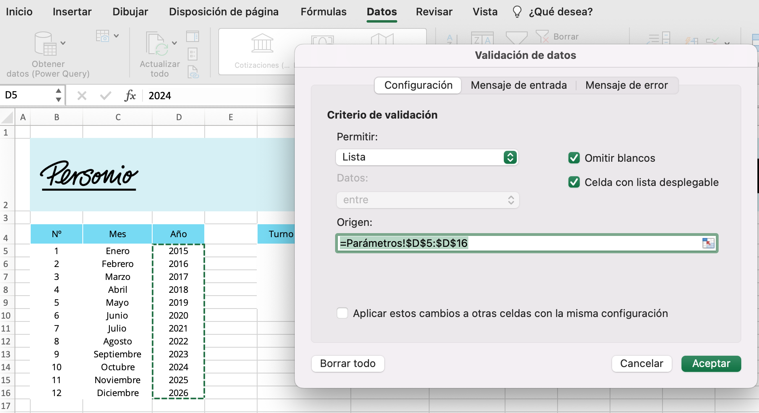This screenshot has width=759, height=413.
Task: Click the edit links icon
Action: [x=193, y=72]
